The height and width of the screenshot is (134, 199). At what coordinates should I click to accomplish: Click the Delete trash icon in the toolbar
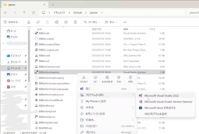(75, 22)
